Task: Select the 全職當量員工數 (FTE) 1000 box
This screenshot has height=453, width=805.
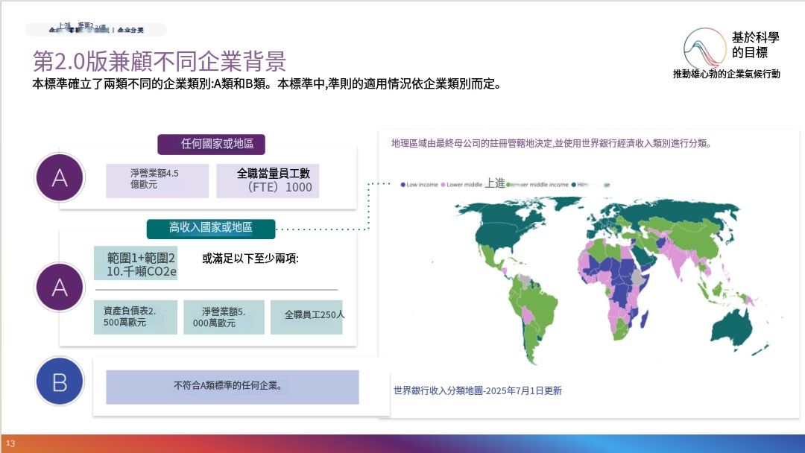Action: pos(268,180)
